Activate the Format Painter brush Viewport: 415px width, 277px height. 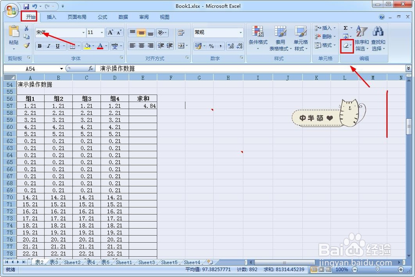(27, 45)
